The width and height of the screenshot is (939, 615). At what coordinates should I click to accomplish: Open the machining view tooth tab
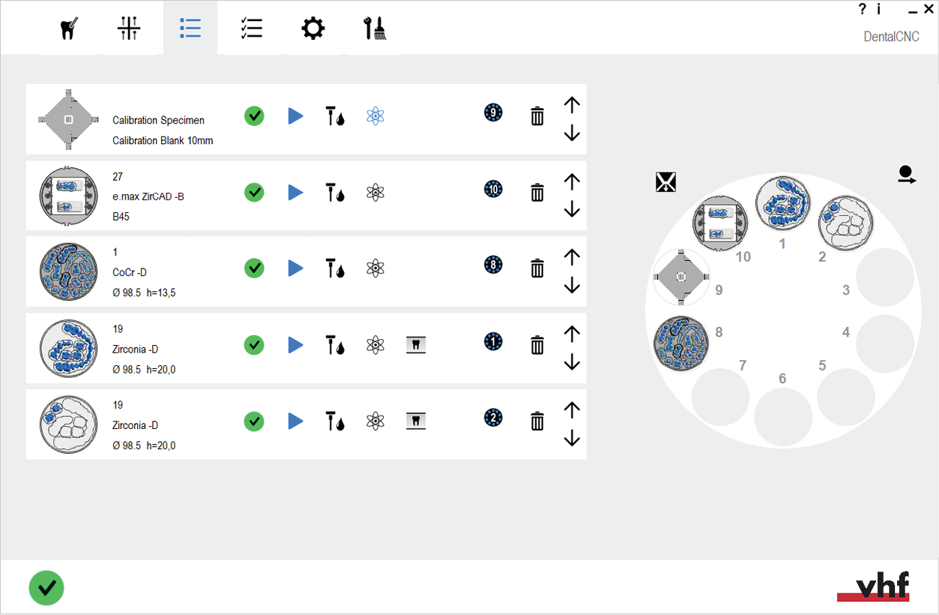pos(68,28)
